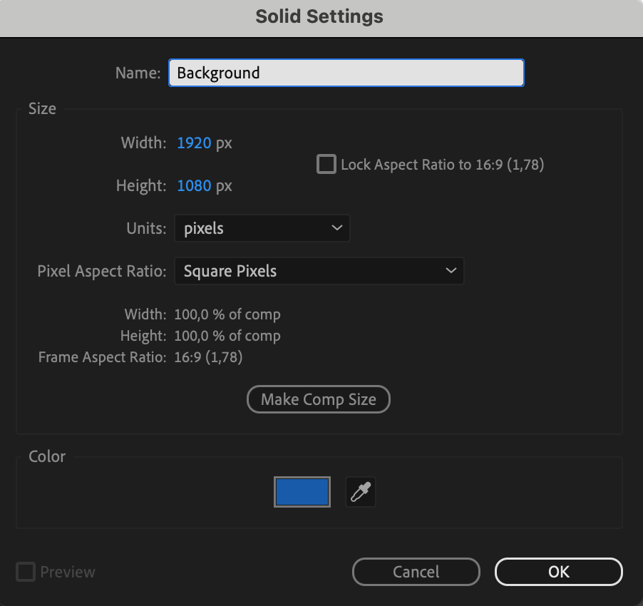
Task: Click the Units dropdown chevron arrow
Action: pyautogui.click(x=337, y=228)
